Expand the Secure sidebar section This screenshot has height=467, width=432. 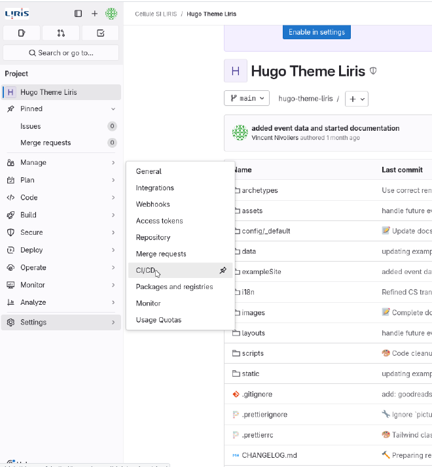pos(61,232)
